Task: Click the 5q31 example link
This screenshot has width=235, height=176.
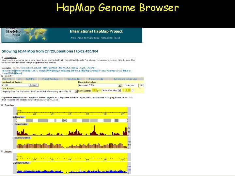Action: pos(83,68)
